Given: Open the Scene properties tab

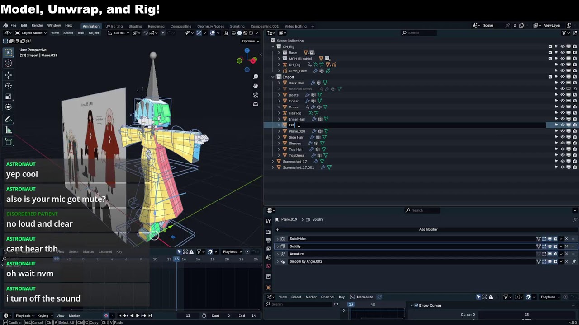Looking at the screenshot, I should (x=268, y=257).
